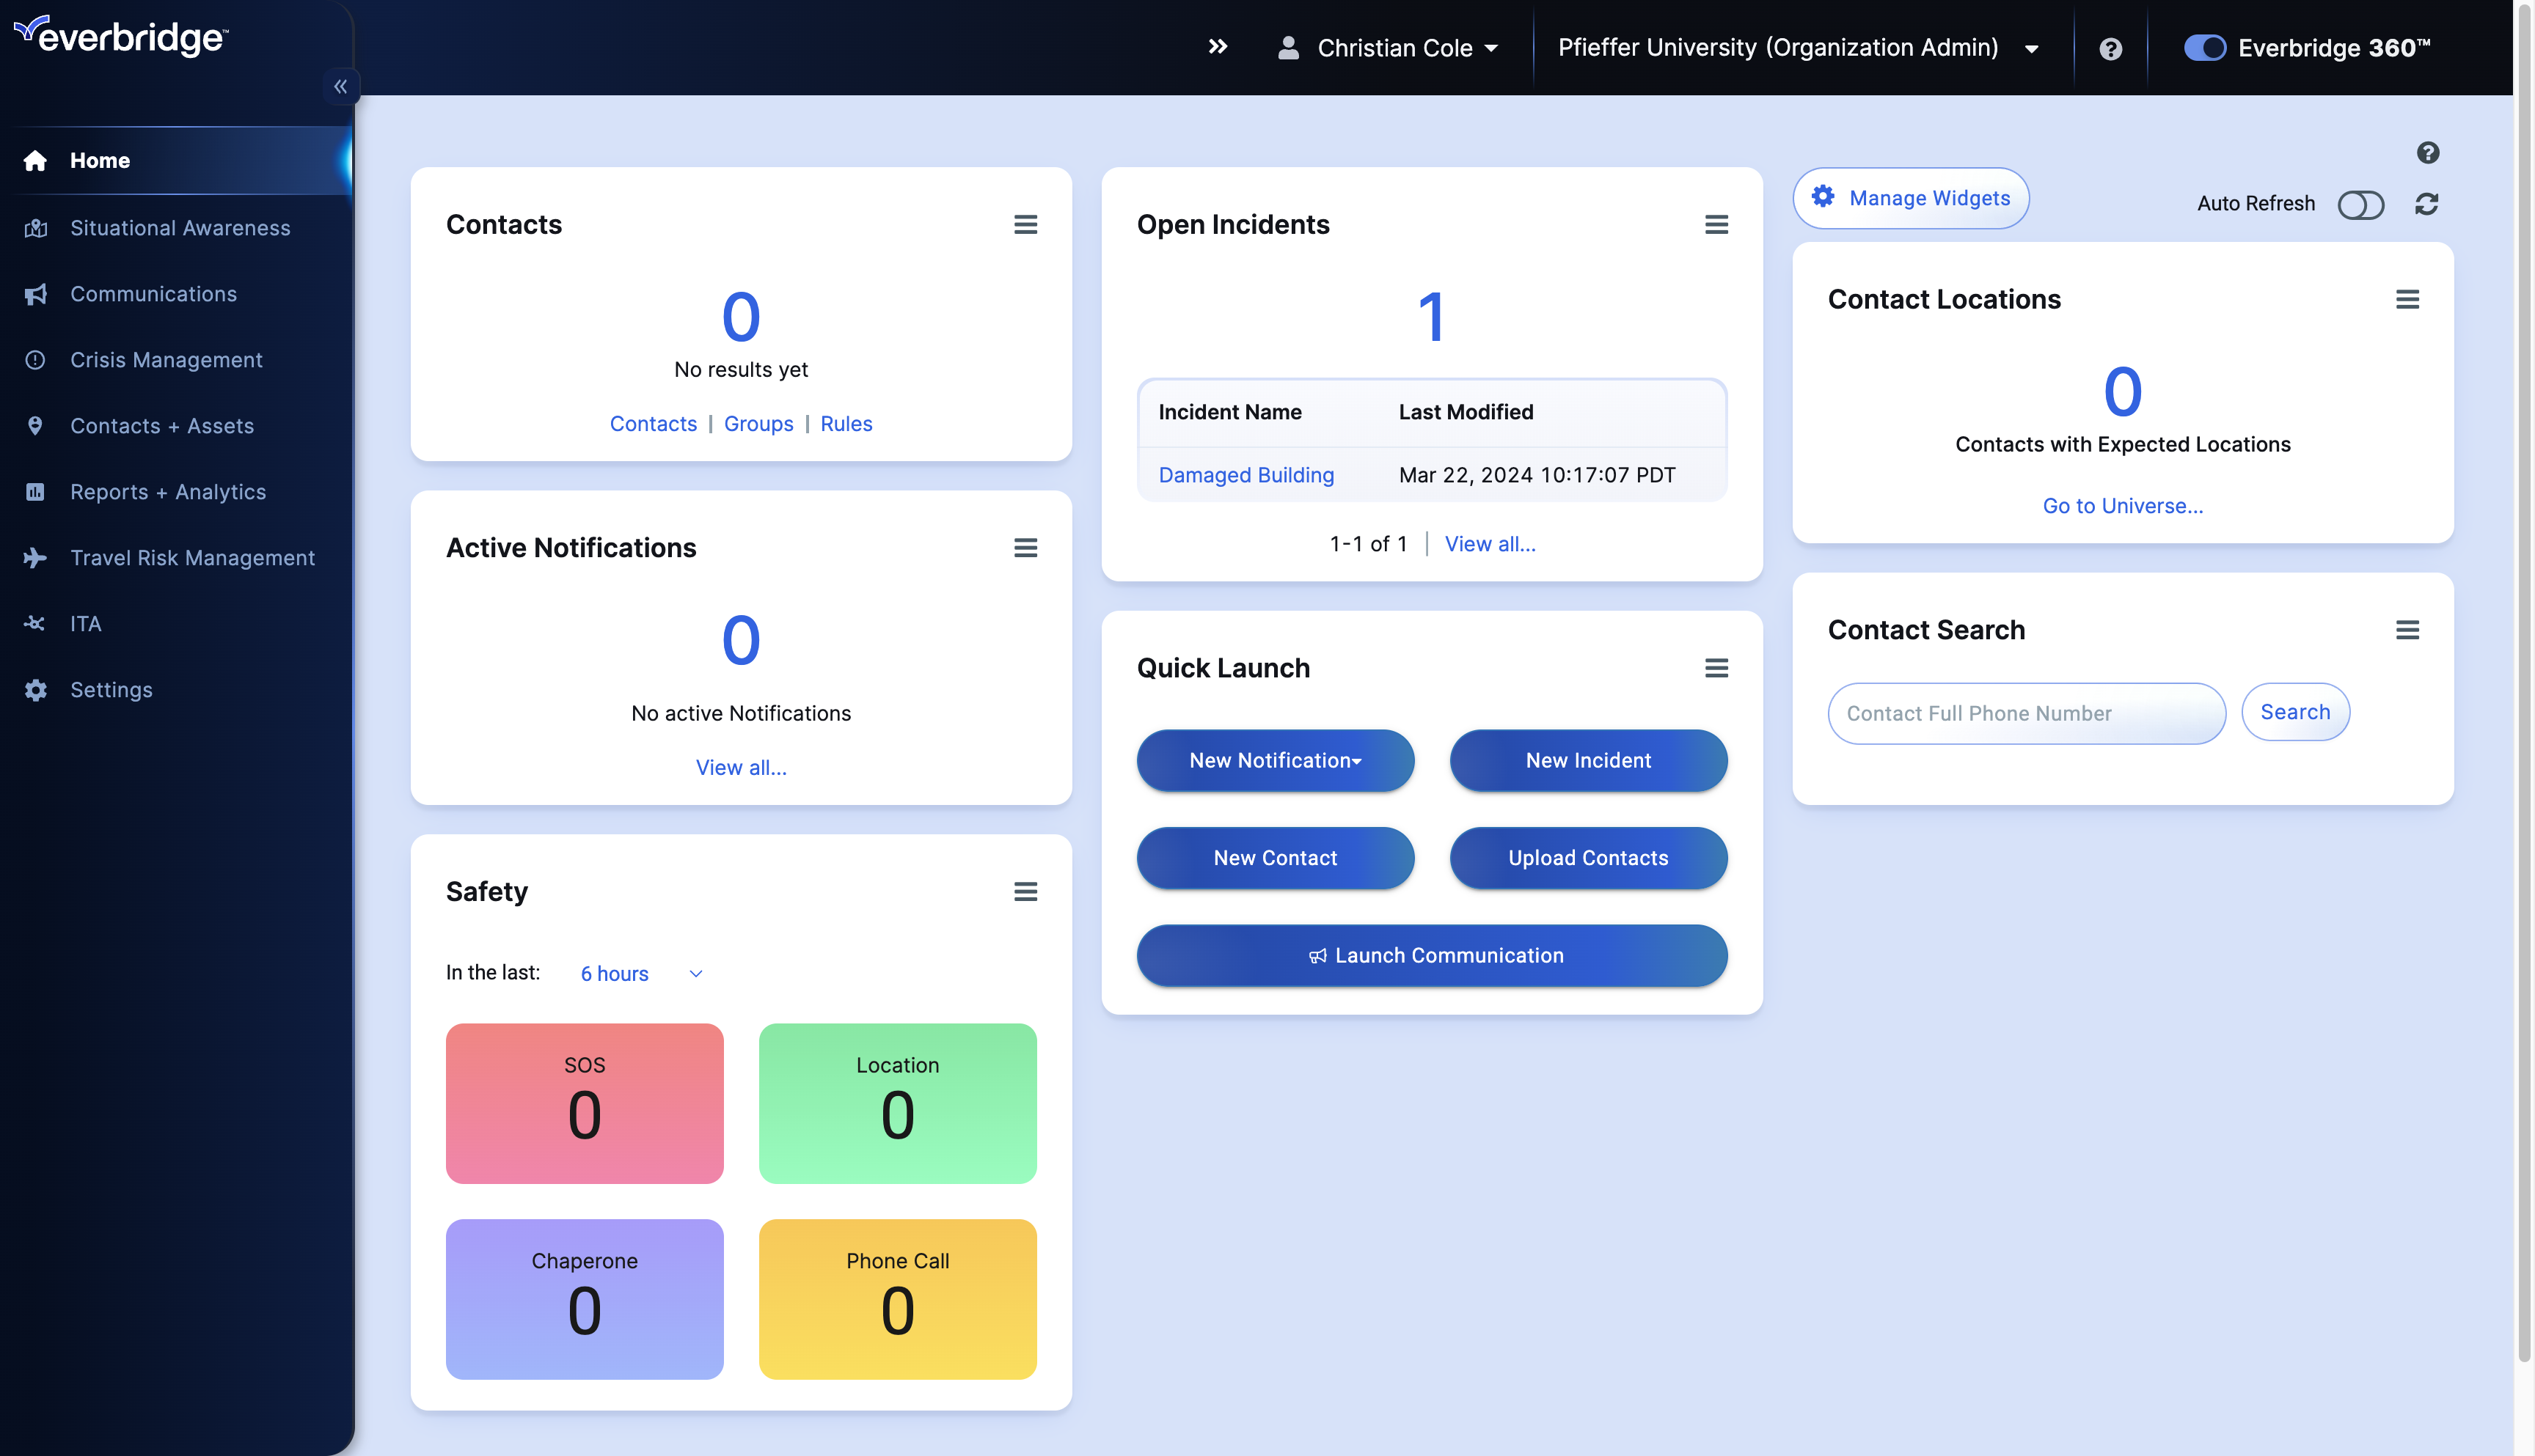Click the Rules link
The image size is (2535, 1456).
tap(846, 424)
